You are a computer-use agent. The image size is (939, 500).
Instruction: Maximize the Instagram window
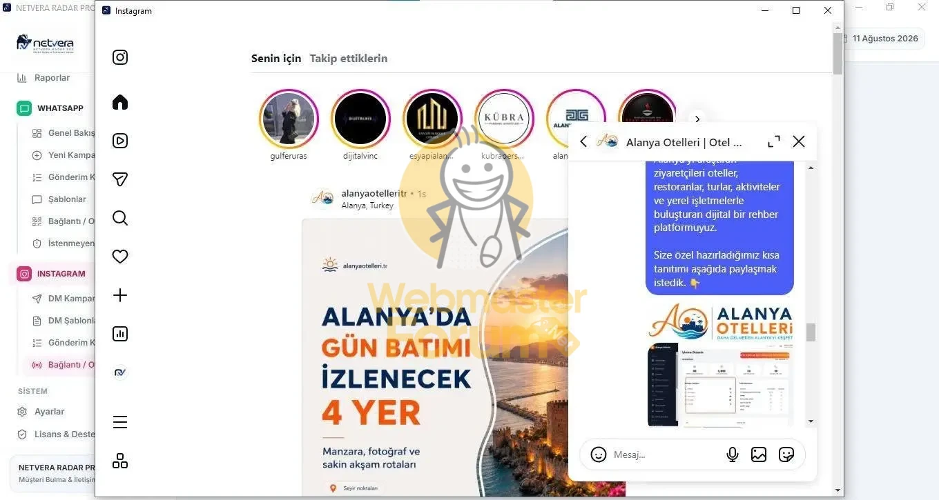(796, 10)
